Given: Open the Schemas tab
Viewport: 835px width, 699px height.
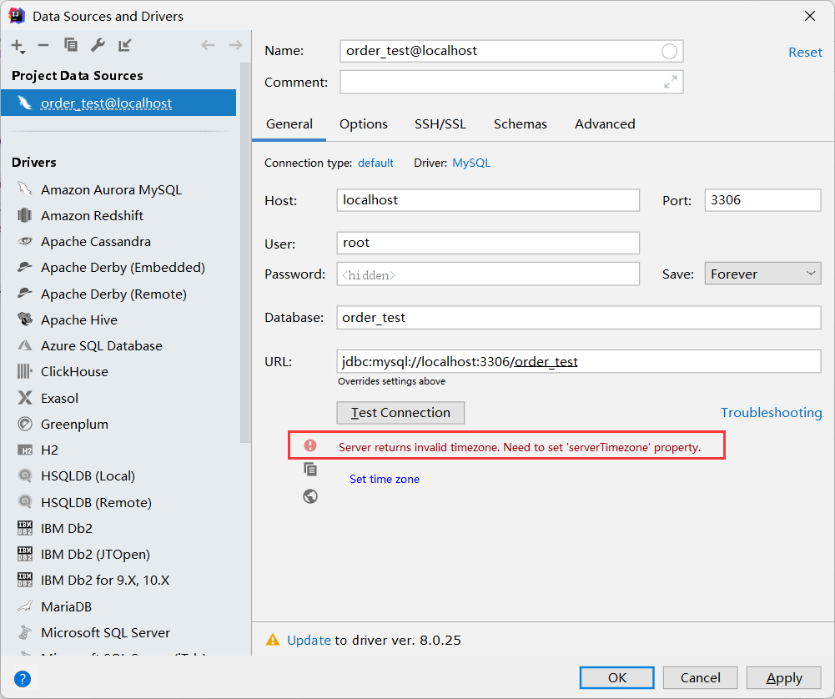Looking at the screenshot, I should coord(521,124).
